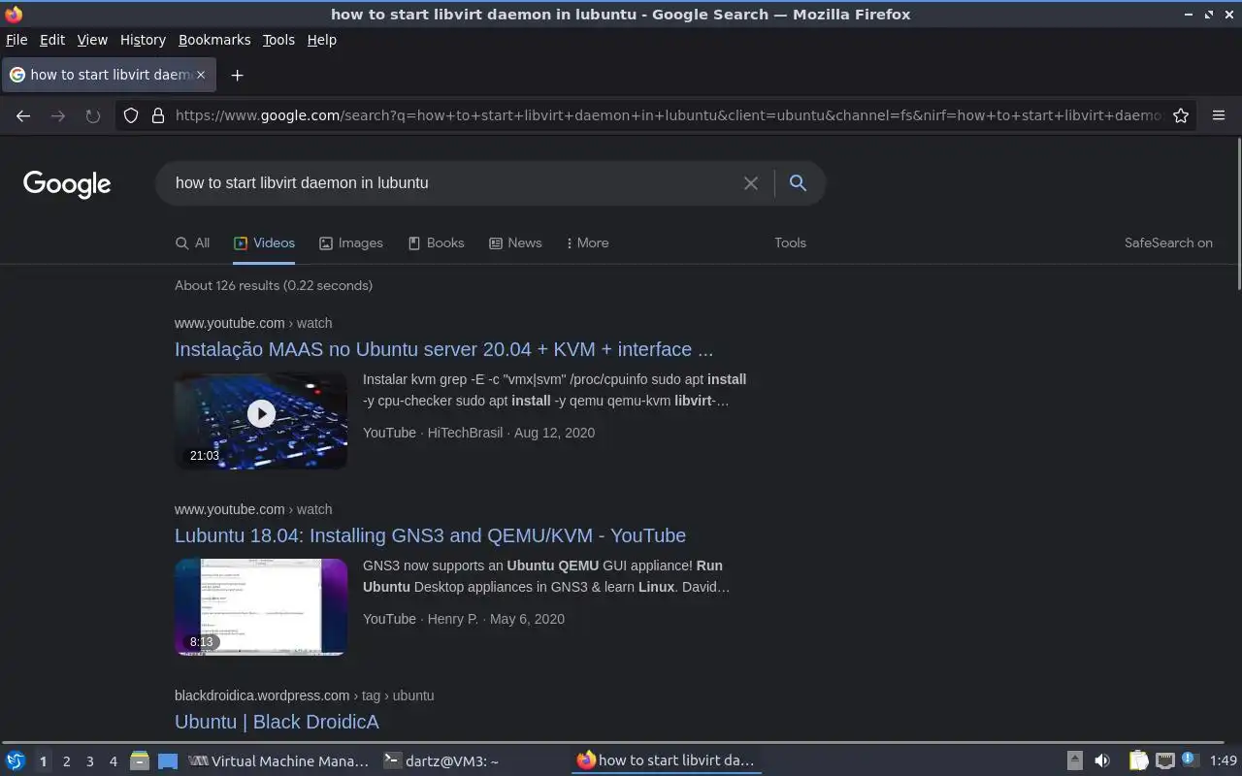Open Firefox hamburger application menu
Screen dimensions: 1242x776
pos(1219,115)
